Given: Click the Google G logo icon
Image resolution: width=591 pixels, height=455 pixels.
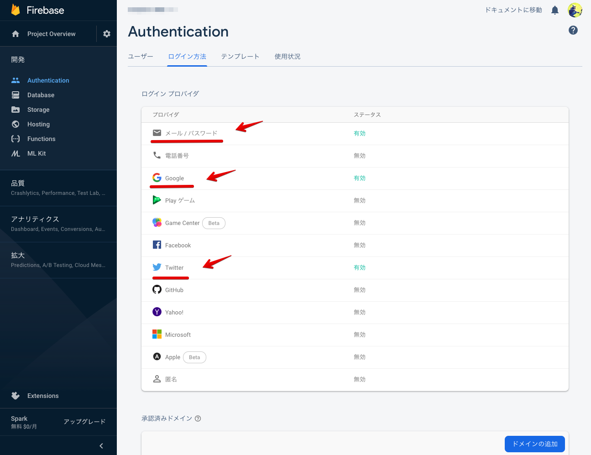Looking at the screenshot, I should (157, 178).
